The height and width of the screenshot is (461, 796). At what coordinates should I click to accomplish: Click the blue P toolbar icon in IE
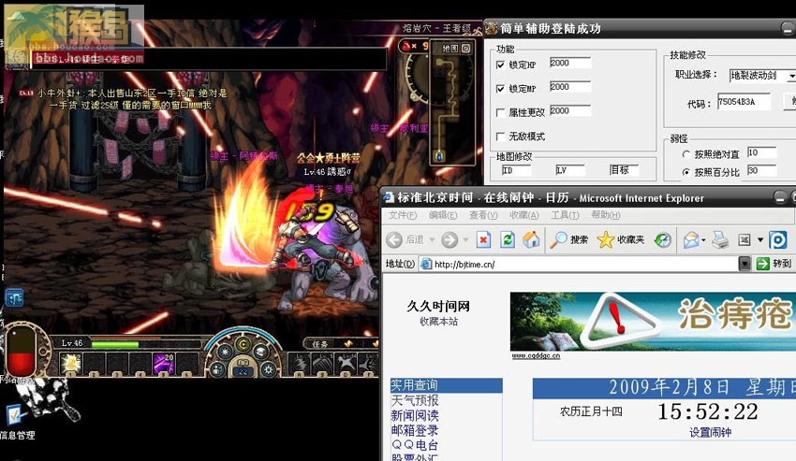point(777,239)
